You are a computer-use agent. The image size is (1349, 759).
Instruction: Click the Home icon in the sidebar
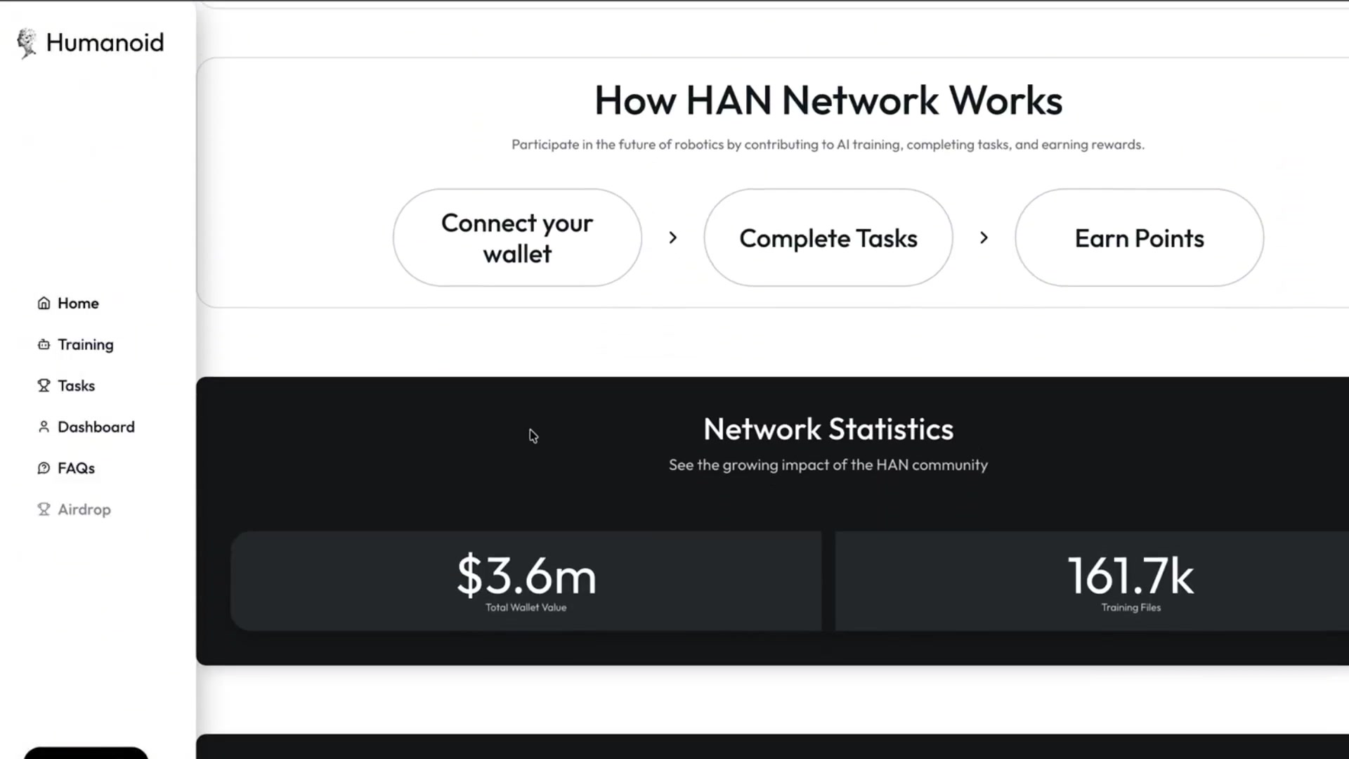click(x=44, y=303)
